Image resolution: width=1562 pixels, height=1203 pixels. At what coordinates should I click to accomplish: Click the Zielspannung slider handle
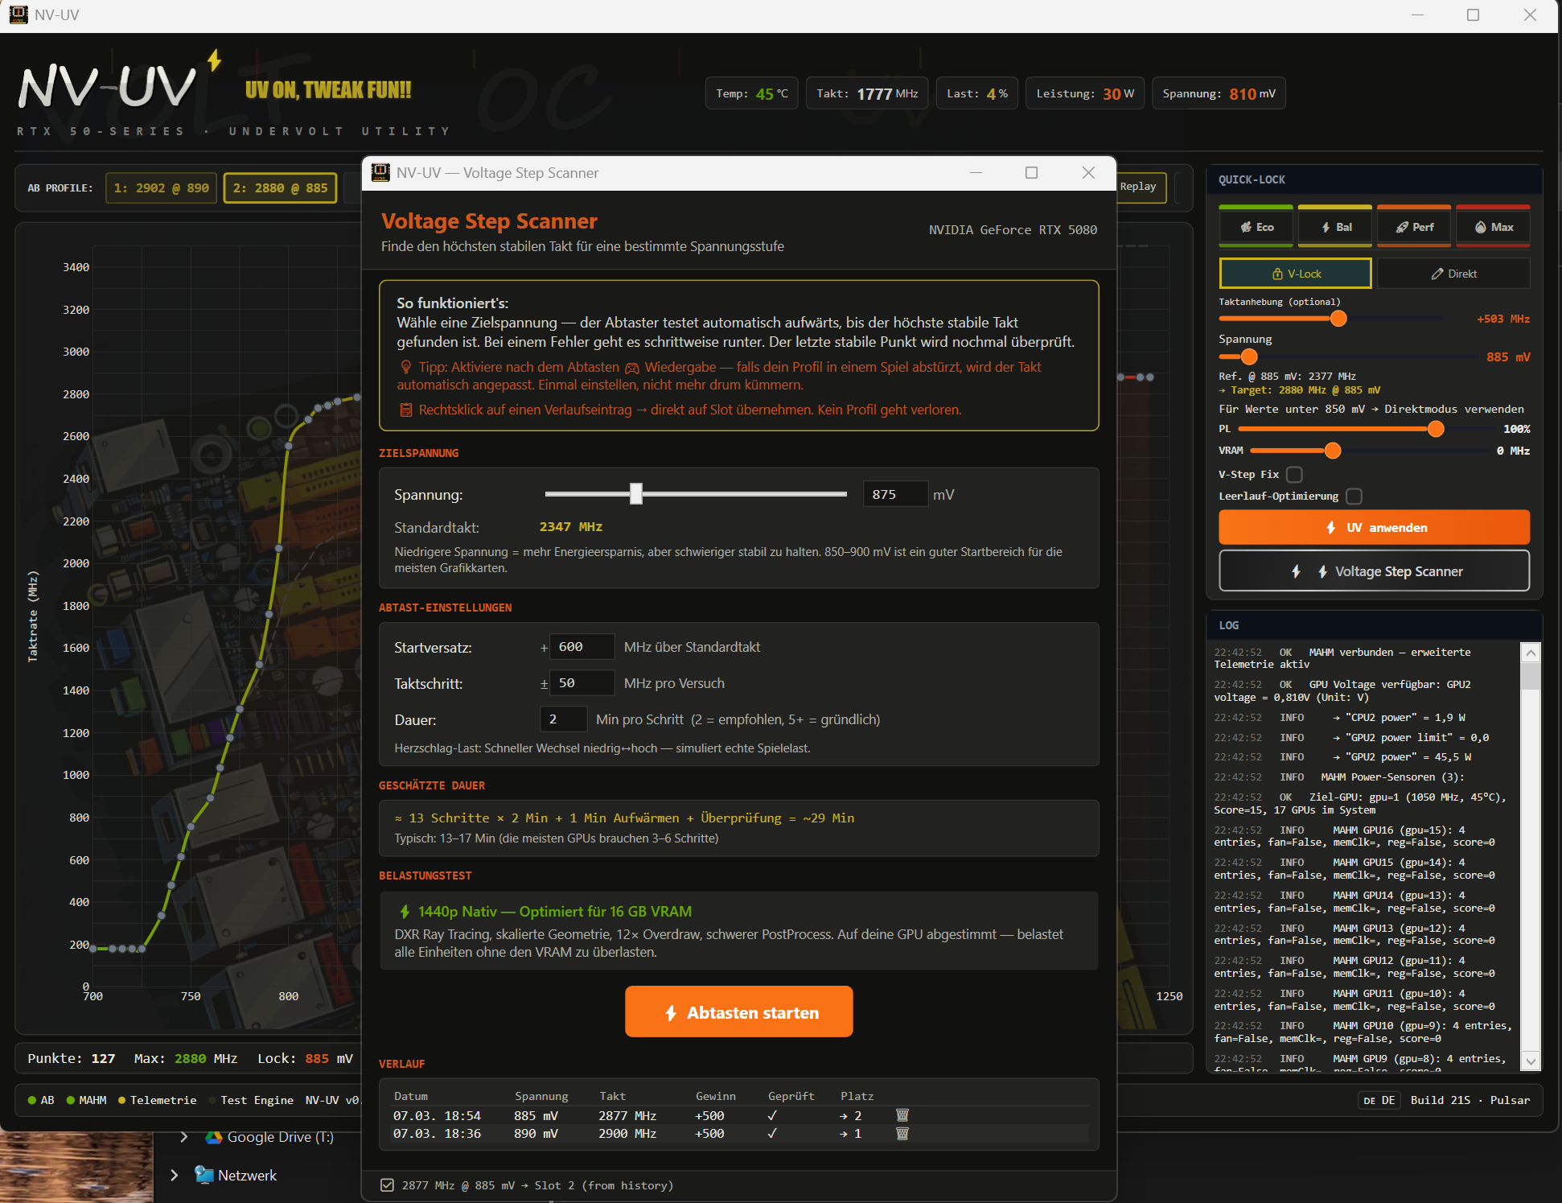click(636, 493)
